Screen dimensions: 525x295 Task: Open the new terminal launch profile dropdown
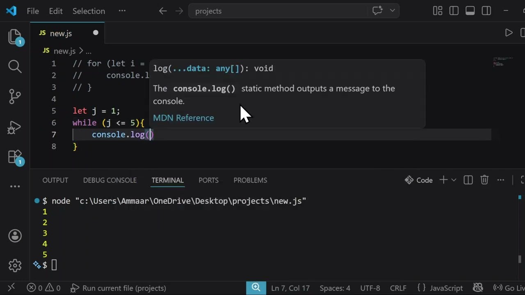(454, 180)
